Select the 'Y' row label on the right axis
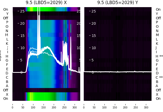The height and width of the screenshot is (112, 163). [x=157, y=14]
